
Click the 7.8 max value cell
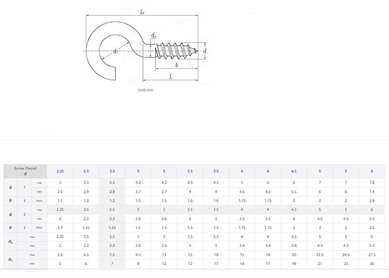pyautogui.click(x=371, y=182)
